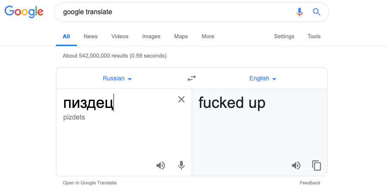Click Open in Google Translate link

pos(90,183)
